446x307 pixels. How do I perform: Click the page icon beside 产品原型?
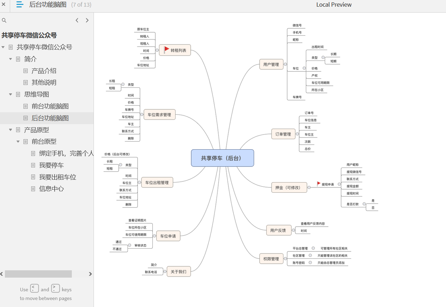tap(18, 130)
